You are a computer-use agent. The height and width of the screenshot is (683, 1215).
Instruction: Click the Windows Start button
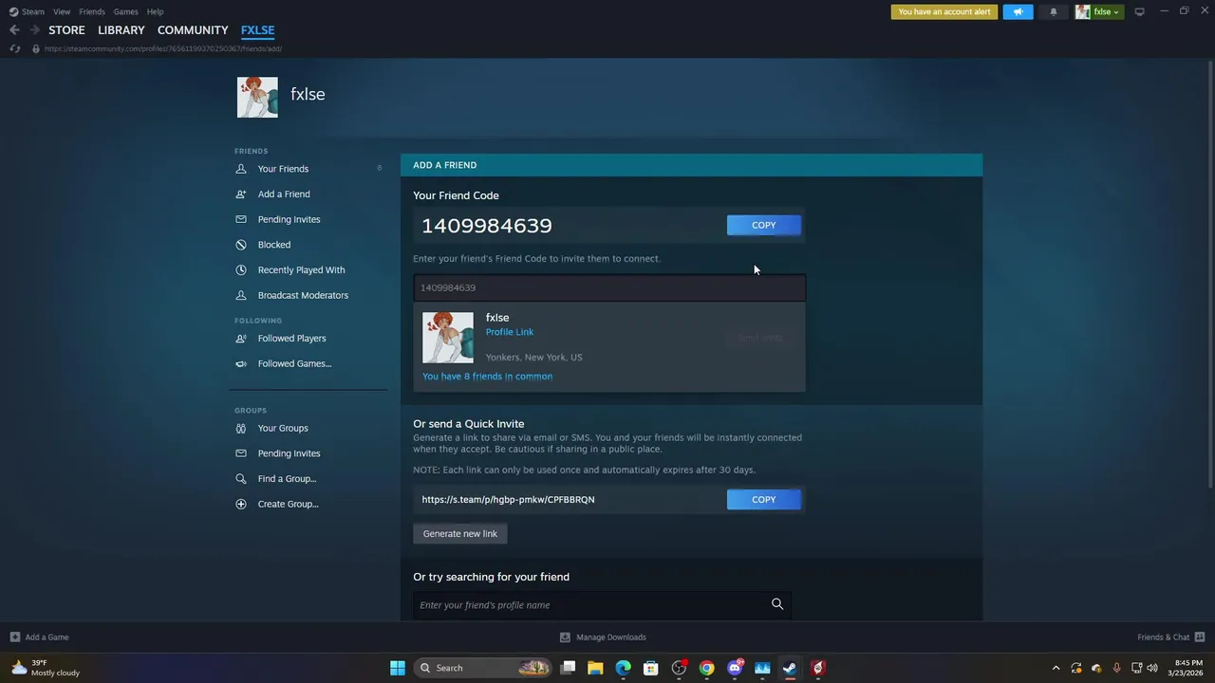pyautogui.click(x=398, y=668)
